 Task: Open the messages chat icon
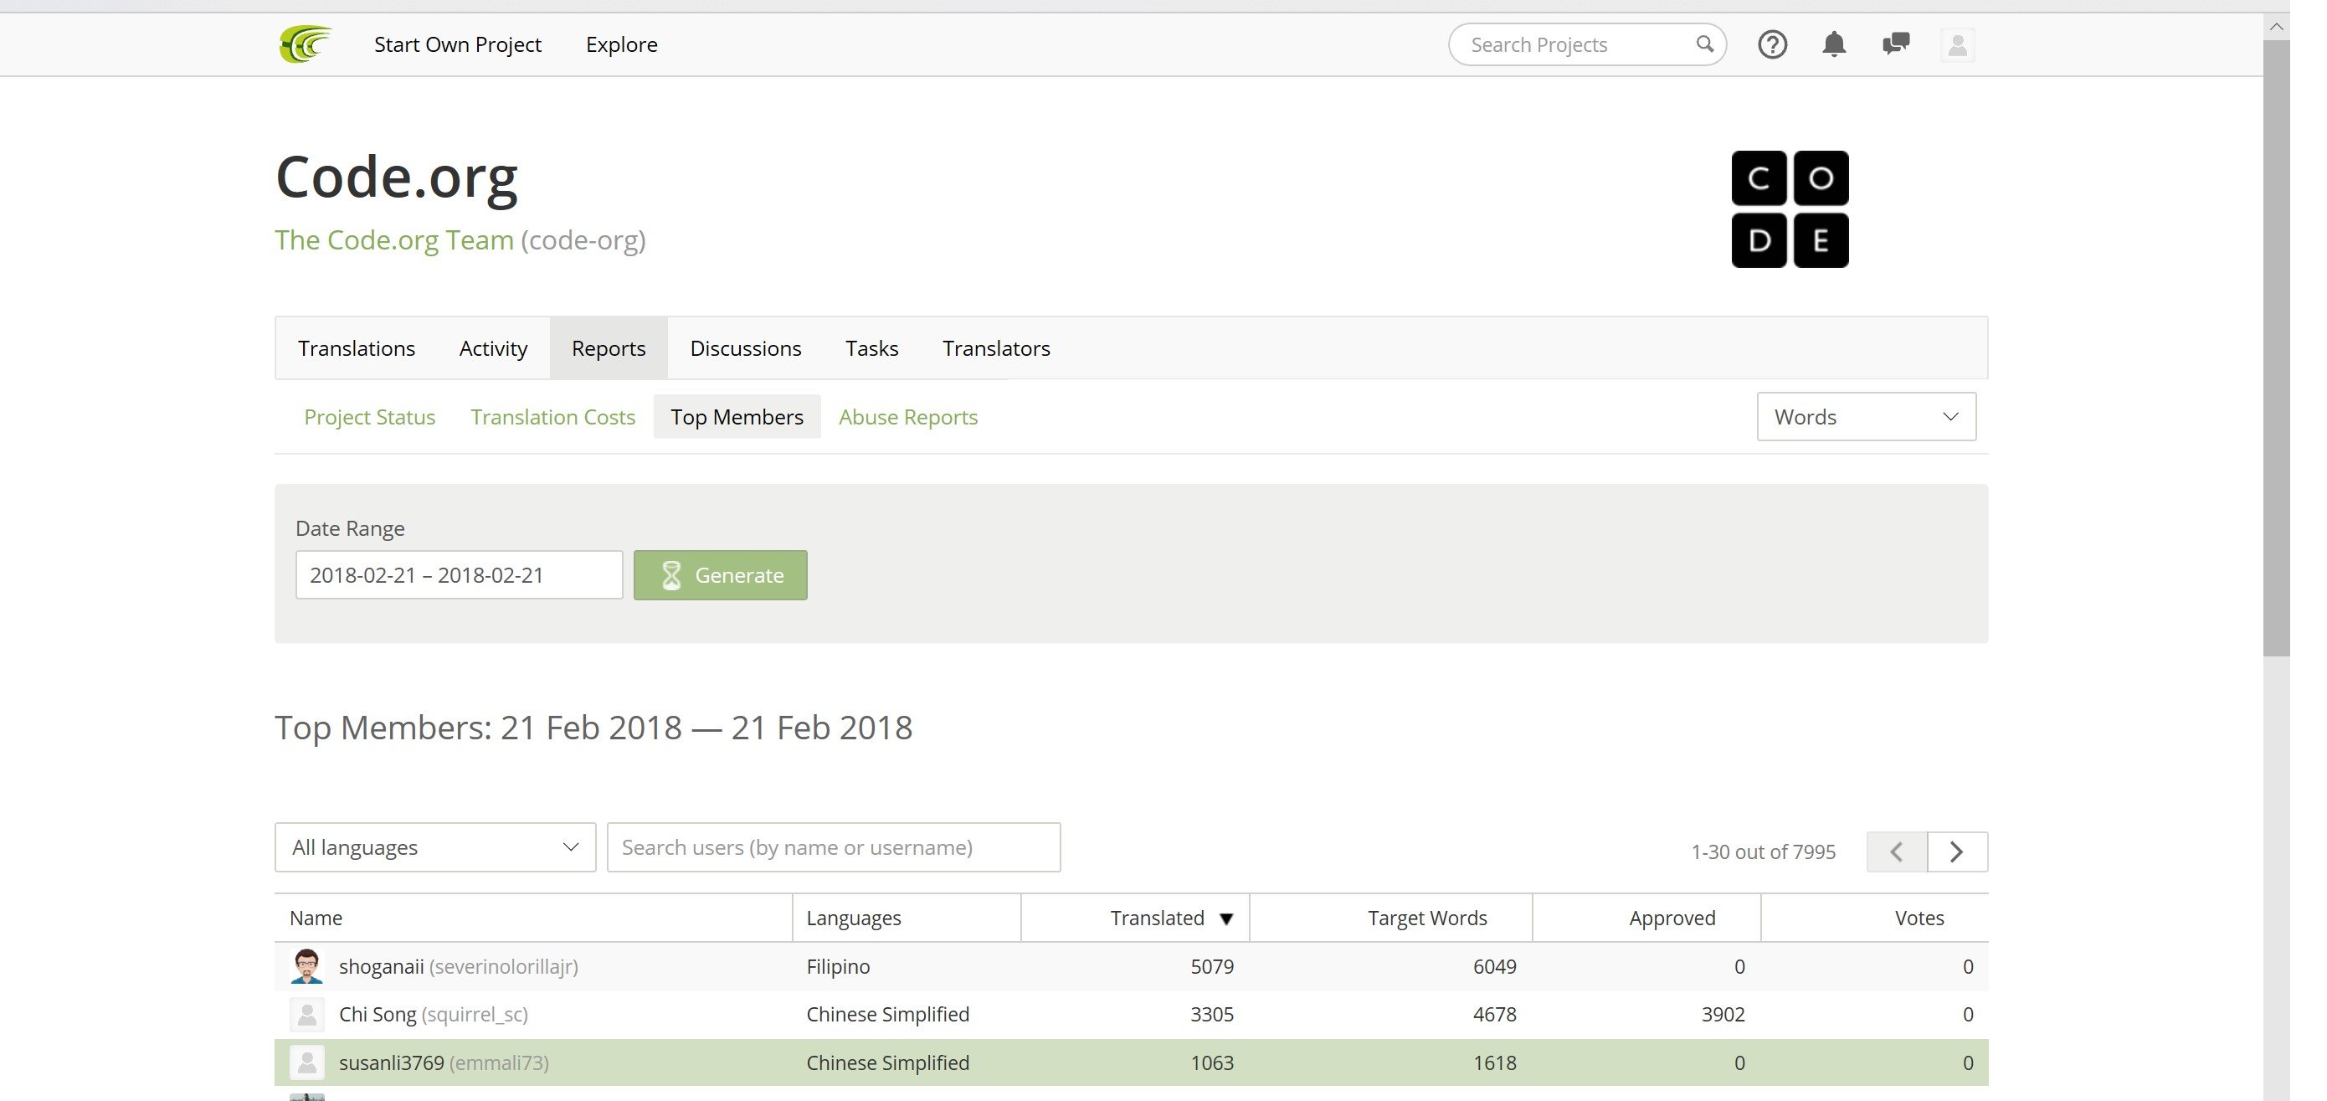1895,44
